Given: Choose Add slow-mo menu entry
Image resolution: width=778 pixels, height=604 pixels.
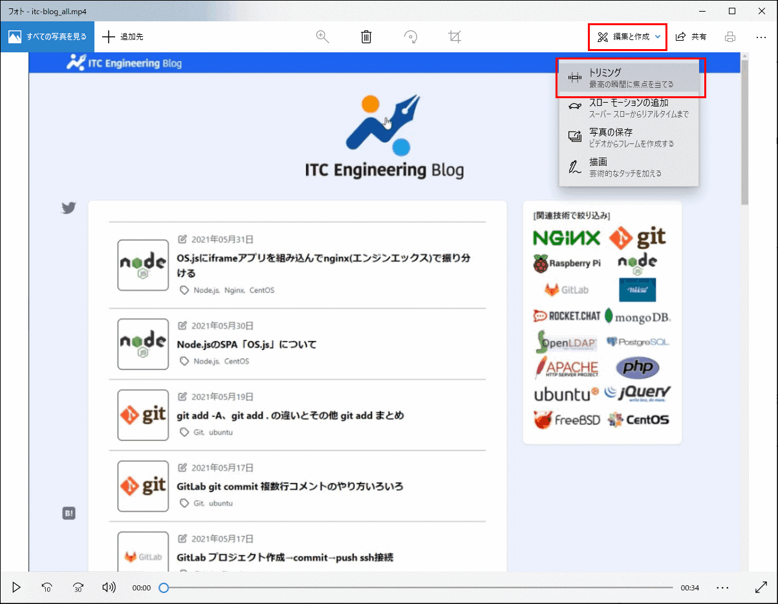Looking at the screenshot, I should (629, 107).
